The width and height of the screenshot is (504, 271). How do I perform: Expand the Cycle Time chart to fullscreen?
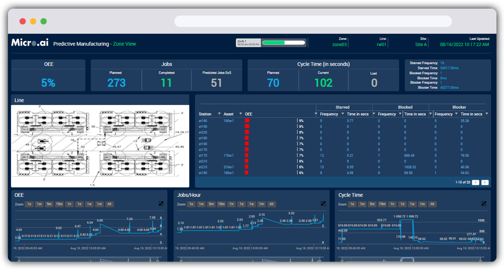484,204
